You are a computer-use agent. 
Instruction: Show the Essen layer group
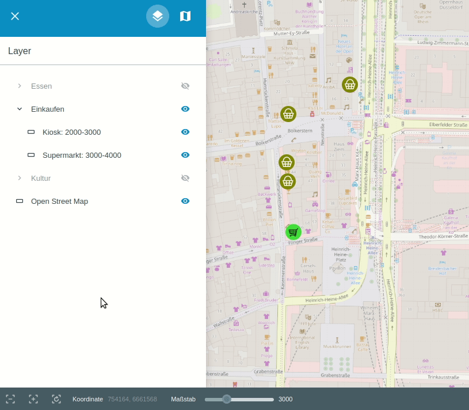tap(185, 86)
